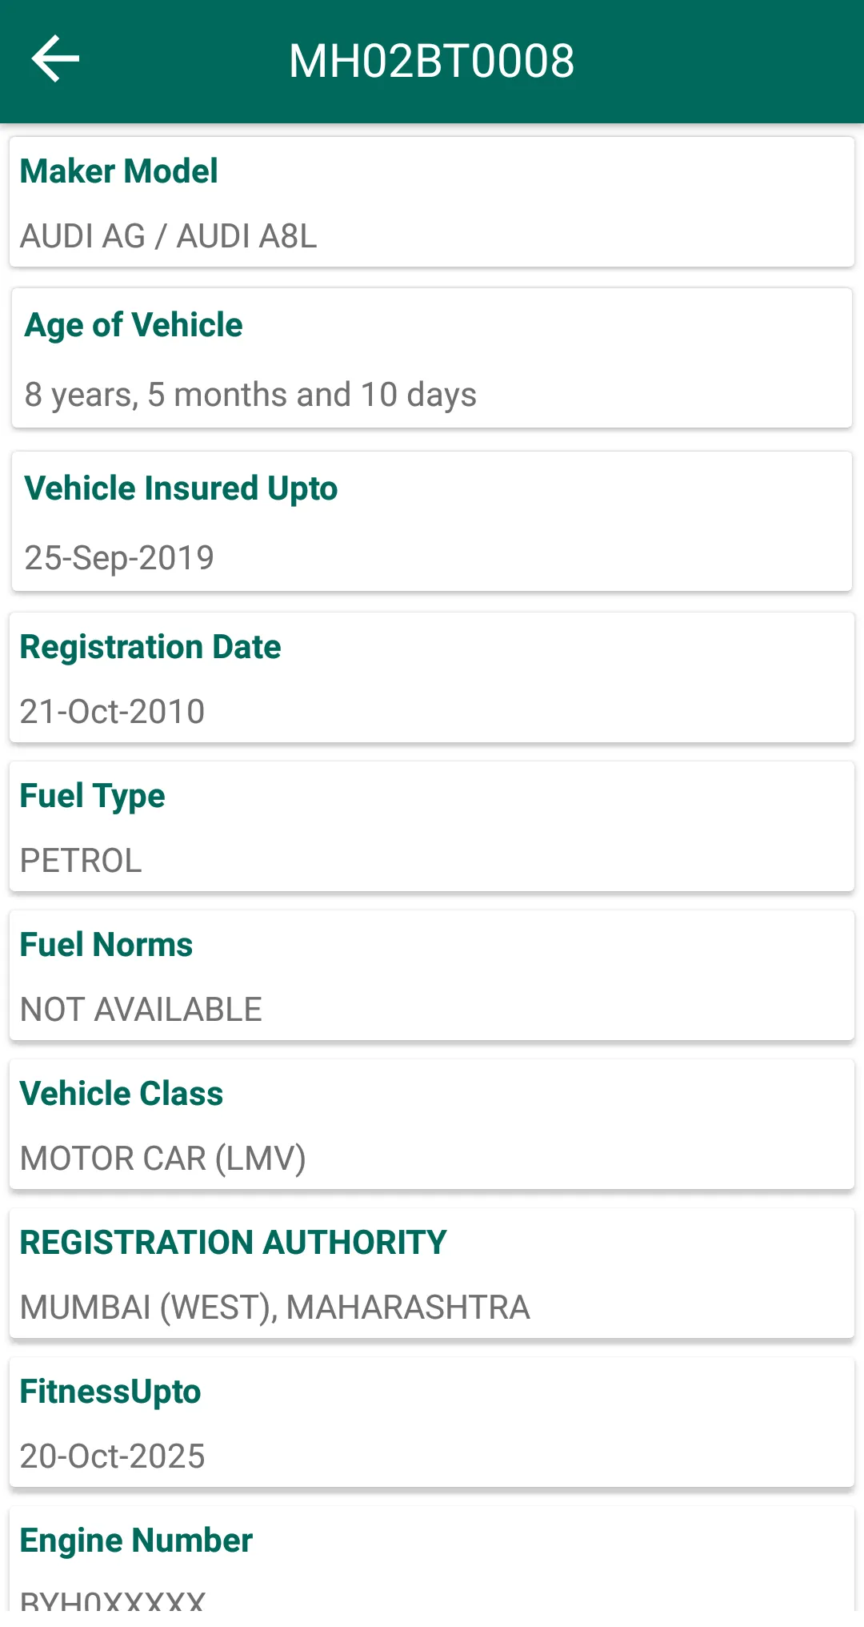Image resolution: width=864 pixels, height=1627 pixels.
Task: Tap the AUDI AG / AUDI A8L value
Action: click(x=169, y=236)
